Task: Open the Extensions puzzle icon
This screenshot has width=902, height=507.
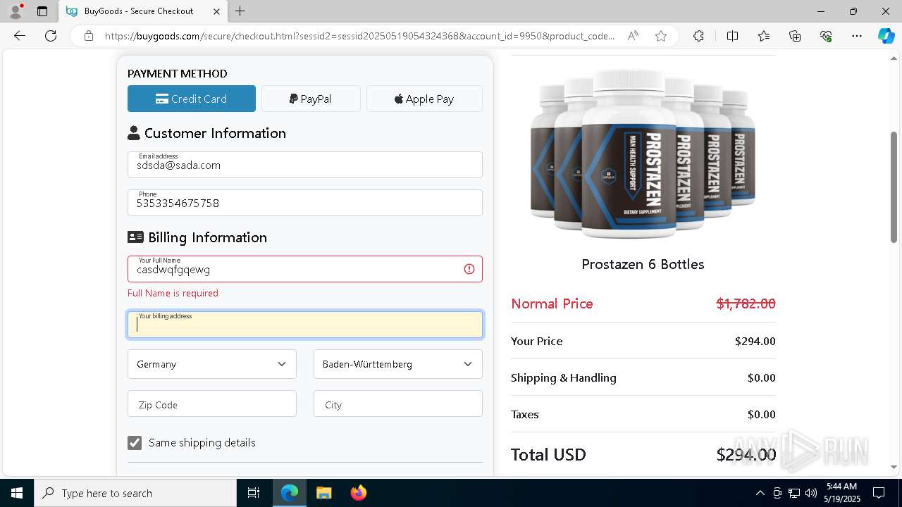Action: [x=698, y=36]
